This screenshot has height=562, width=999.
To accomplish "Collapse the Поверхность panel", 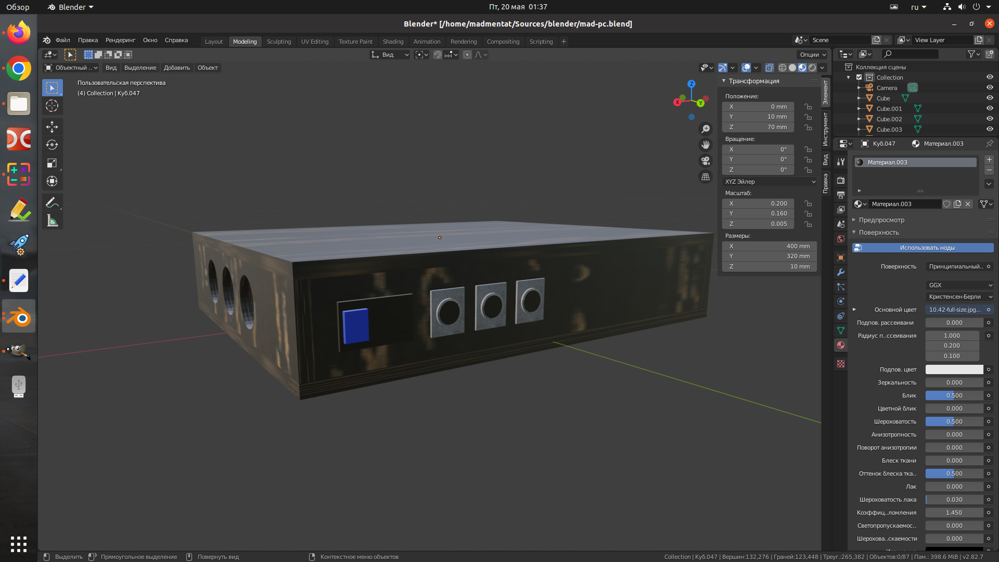I will click(878, 233).
